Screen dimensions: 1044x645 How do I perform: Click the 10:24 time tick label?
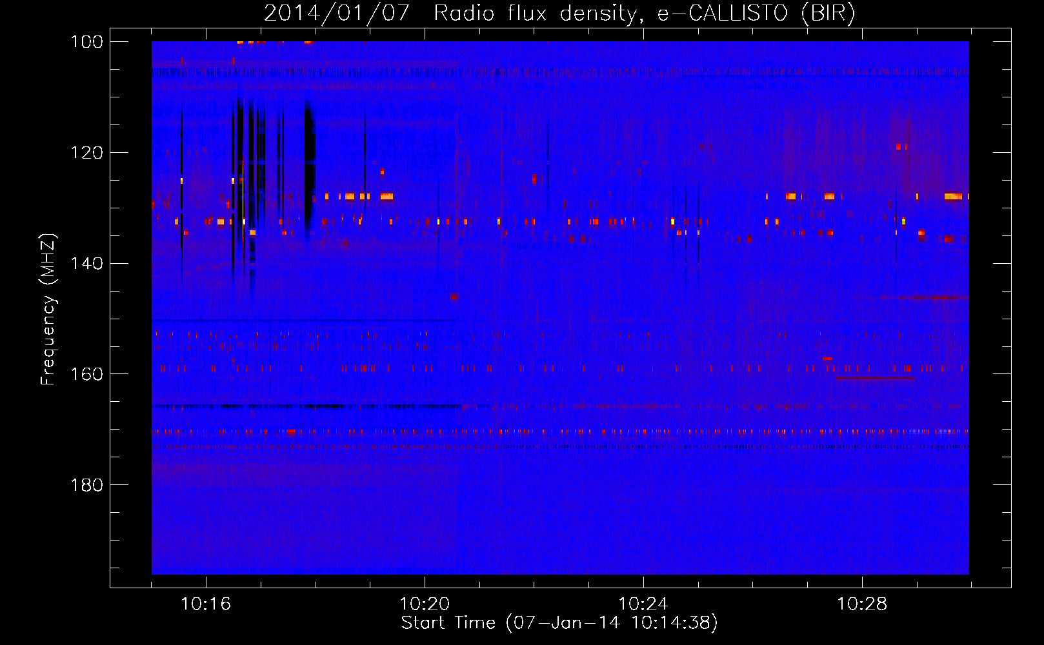(643, 604)
